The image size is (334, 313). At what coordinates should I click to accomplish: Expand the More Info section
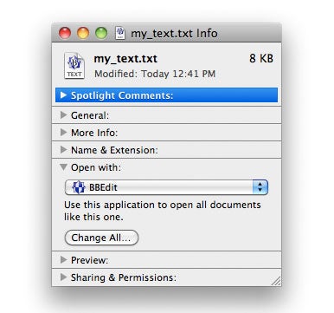[x=63, y=133]
